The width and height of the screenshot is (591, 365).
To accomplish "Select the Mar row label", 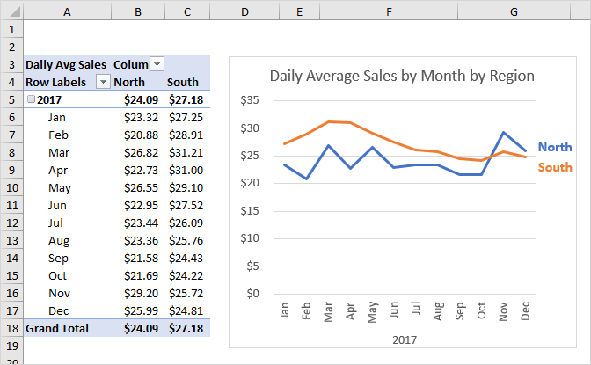I will click(x=59, y=152).
